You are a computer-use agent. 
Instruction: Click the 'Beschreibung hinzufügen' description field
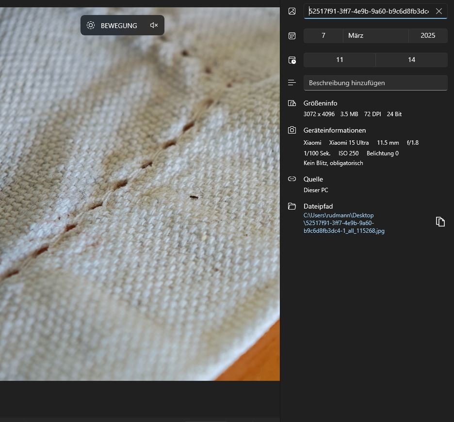pyautogui.click(x=375, y=83)
